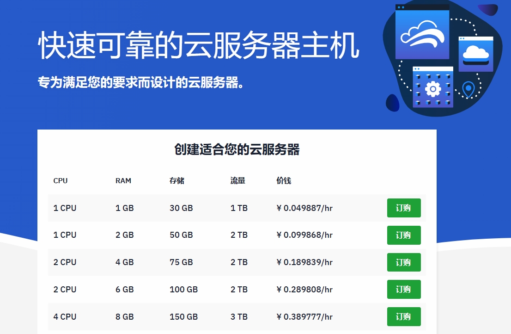This screenshot has width=511, height=334.
Task: Click the 流量 column header
Action: [238, 181]
